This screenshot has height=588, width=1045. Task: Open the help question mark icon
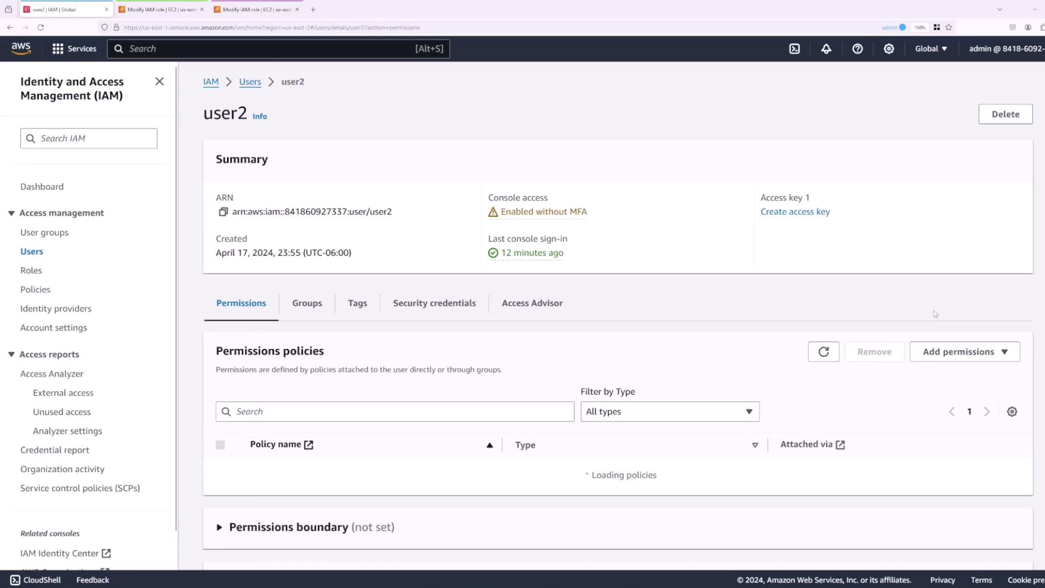pos(857,49)
